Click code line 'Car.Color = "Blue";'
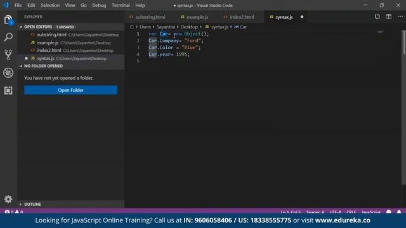The height and width of the screenshot is (228, 406). click(174, 47)
